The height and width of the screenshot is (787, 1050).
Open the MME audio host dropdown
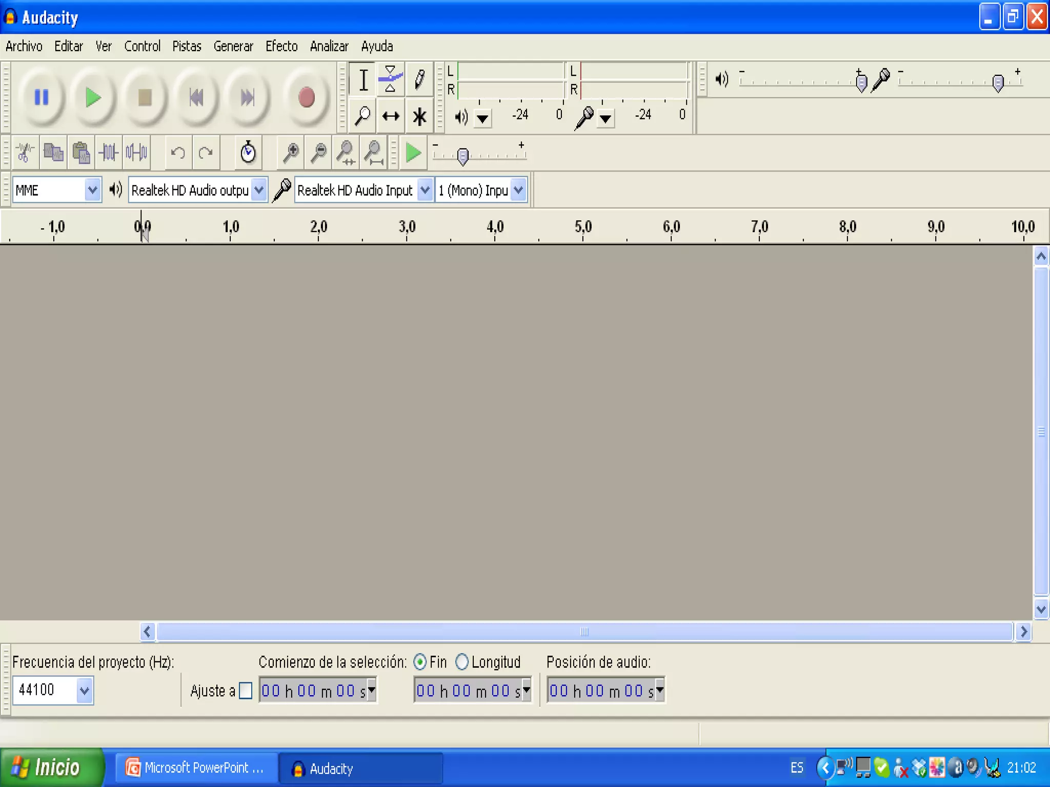pos(92,190)
